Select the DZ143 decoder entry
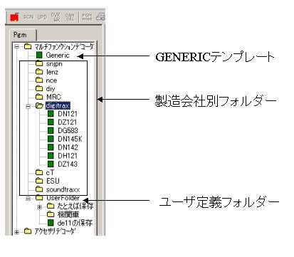 pyautogui.click(x=68, y=164)
